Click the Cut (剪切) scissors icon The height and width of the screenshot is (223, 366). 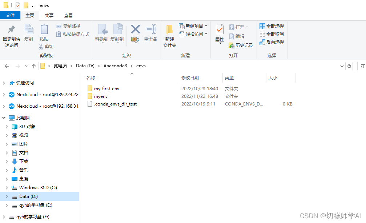41,47
